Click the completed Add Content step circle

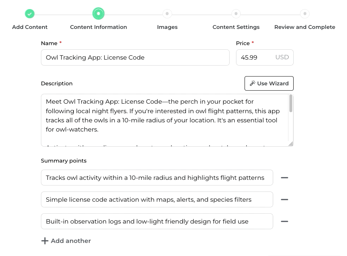[x=30, y=14]
